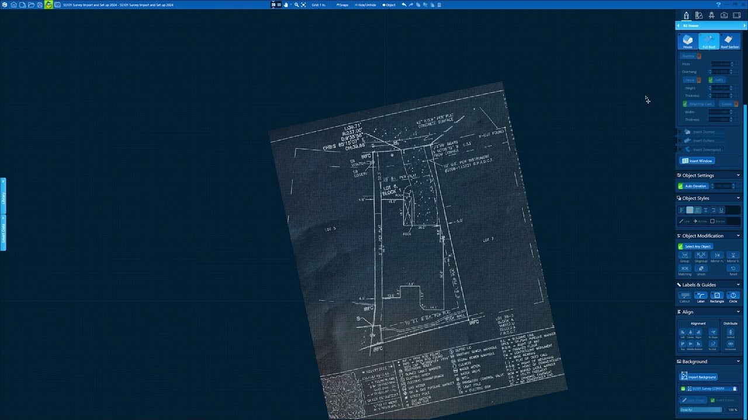Select the Full Roof tool
The height and width of the screenshot is (420, 748).
[709, 41]
